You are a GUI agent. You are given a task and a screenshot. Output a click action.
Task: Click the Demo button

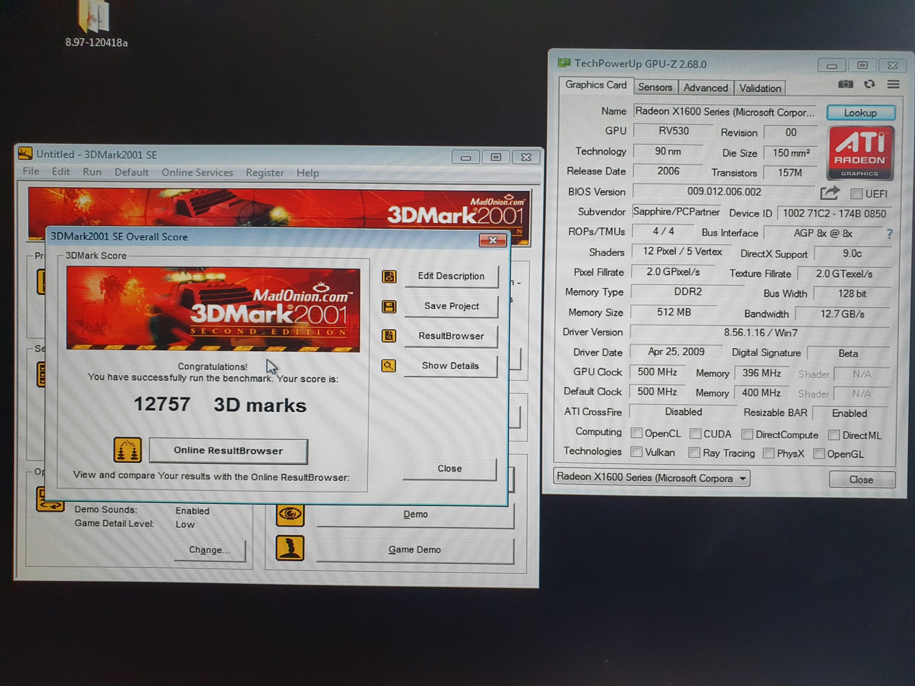415,515
